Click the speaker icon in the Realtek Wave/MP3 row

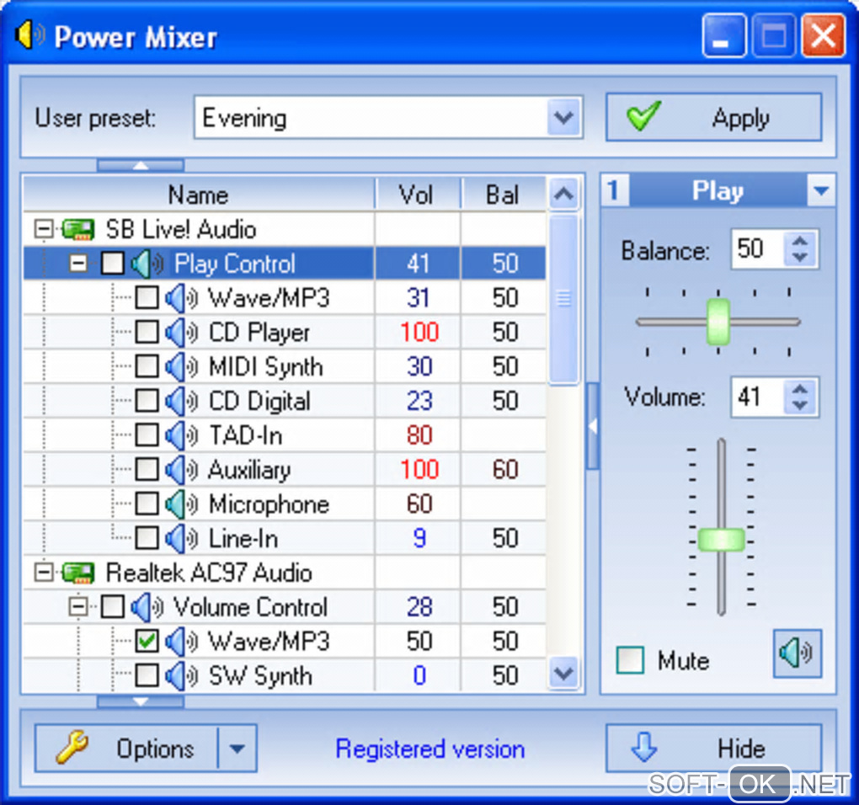pyautogui.click(x=181, y=642)
